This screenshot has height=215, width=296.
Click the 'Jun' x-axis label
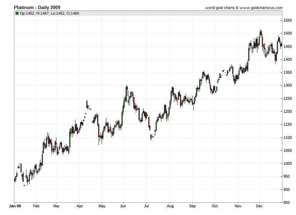123,206
